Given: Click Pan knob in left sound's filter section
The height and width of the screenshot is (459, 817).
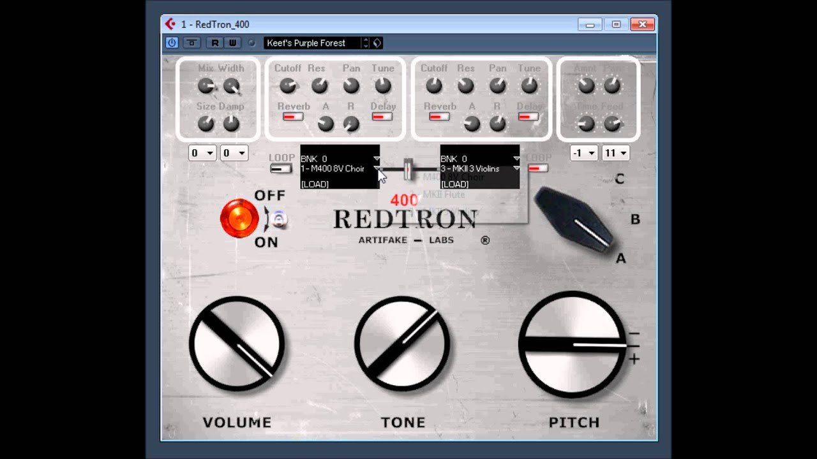Looking at the screenshot, I should pyautogui.click(x=350, y=85).
